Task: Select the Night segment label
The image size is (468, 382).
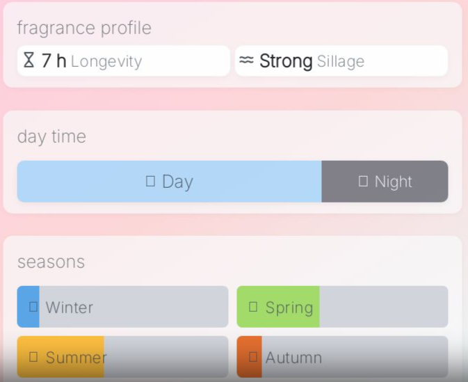Action: 394,182
